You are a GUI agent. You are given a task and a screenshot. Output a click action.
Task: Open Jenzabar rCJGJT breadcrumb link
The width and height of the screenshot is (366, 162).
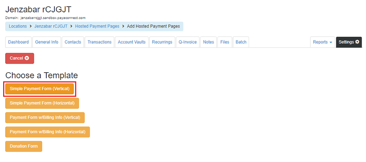51,26
